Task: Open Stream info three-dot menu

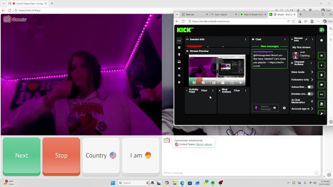Action: (x=312, y=39)
